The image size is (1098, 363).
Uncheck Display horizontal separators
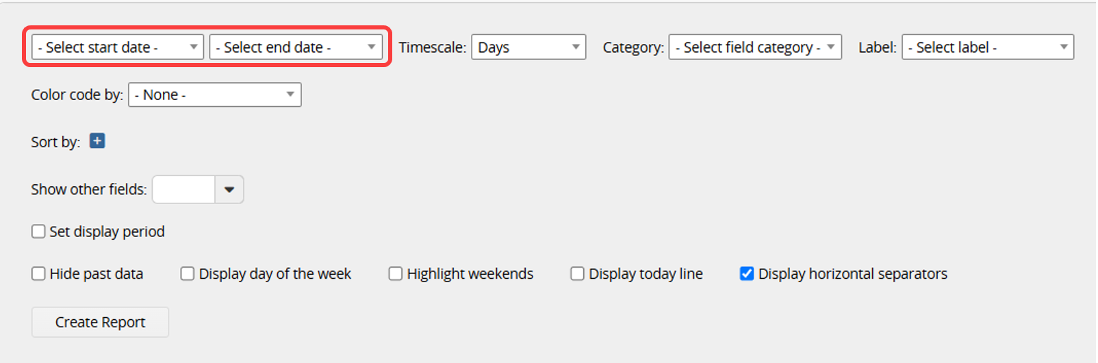[x=747, y=274]
